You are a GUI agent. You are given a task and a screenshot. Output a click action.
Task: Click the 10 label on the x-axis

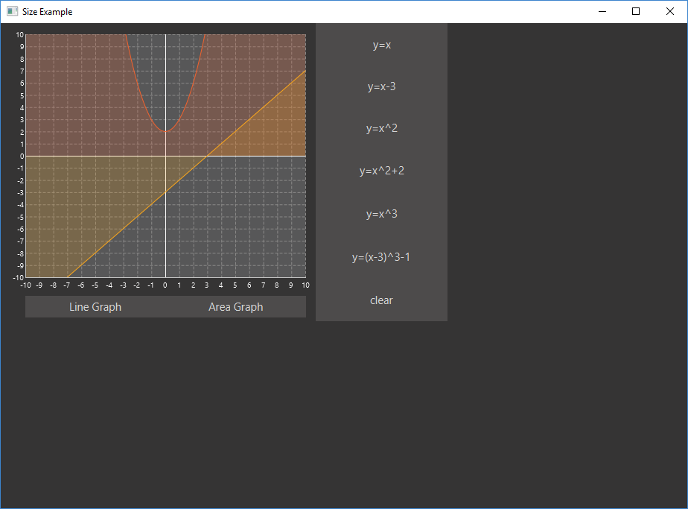(305, 285)
